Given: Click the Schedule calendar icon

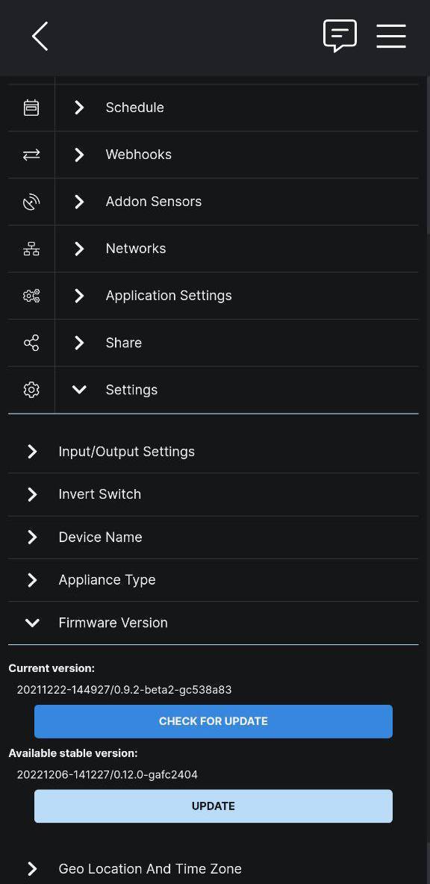Looking at the screenshot, I should (x=31, y=108).
